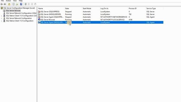Select the last SQL Native Client 11.0 Configuration node

20,21
